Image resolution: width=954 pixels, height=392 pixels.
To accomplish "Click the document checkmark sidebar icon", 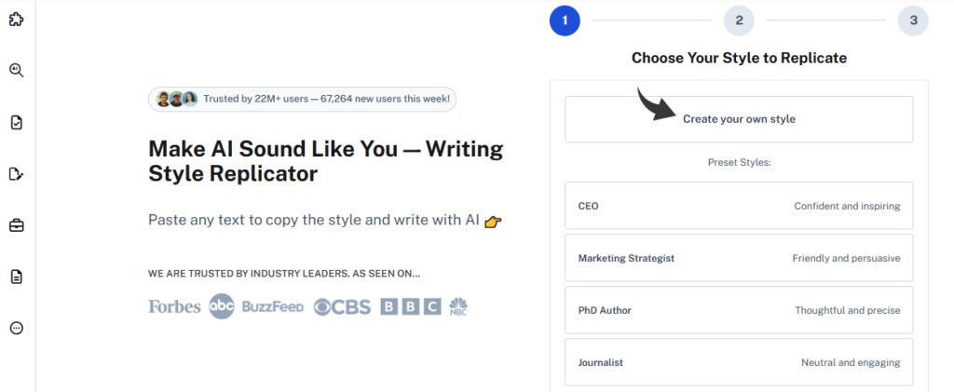I will 16,122.
